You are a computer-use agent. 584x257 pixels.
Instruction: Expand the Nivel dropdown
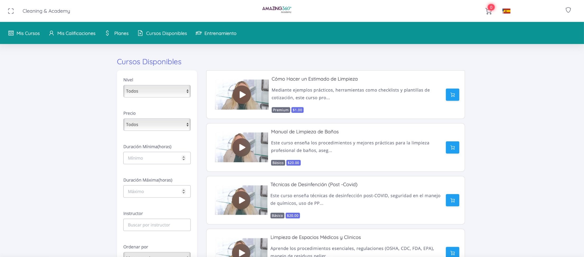[x=157, y=91]
